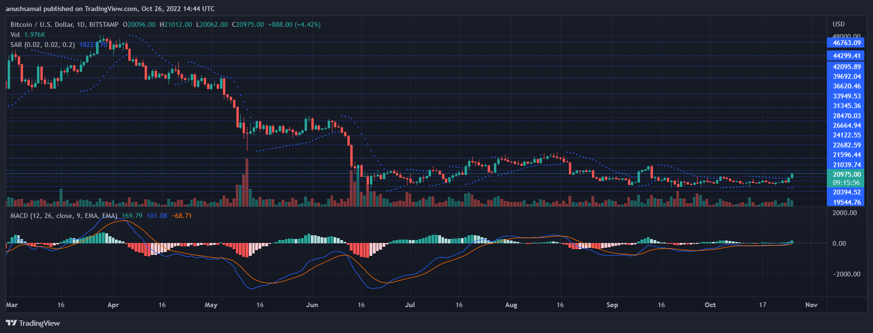Click the 'Mar' label on time axis
Image resolution: width=873 pixels, height=333 pixels.
tap(12, 305)
